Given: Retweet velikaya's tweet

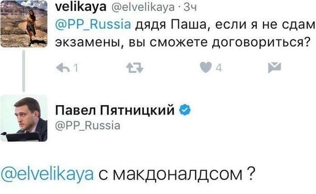Looking at the screenshot, I should (134, 68).
